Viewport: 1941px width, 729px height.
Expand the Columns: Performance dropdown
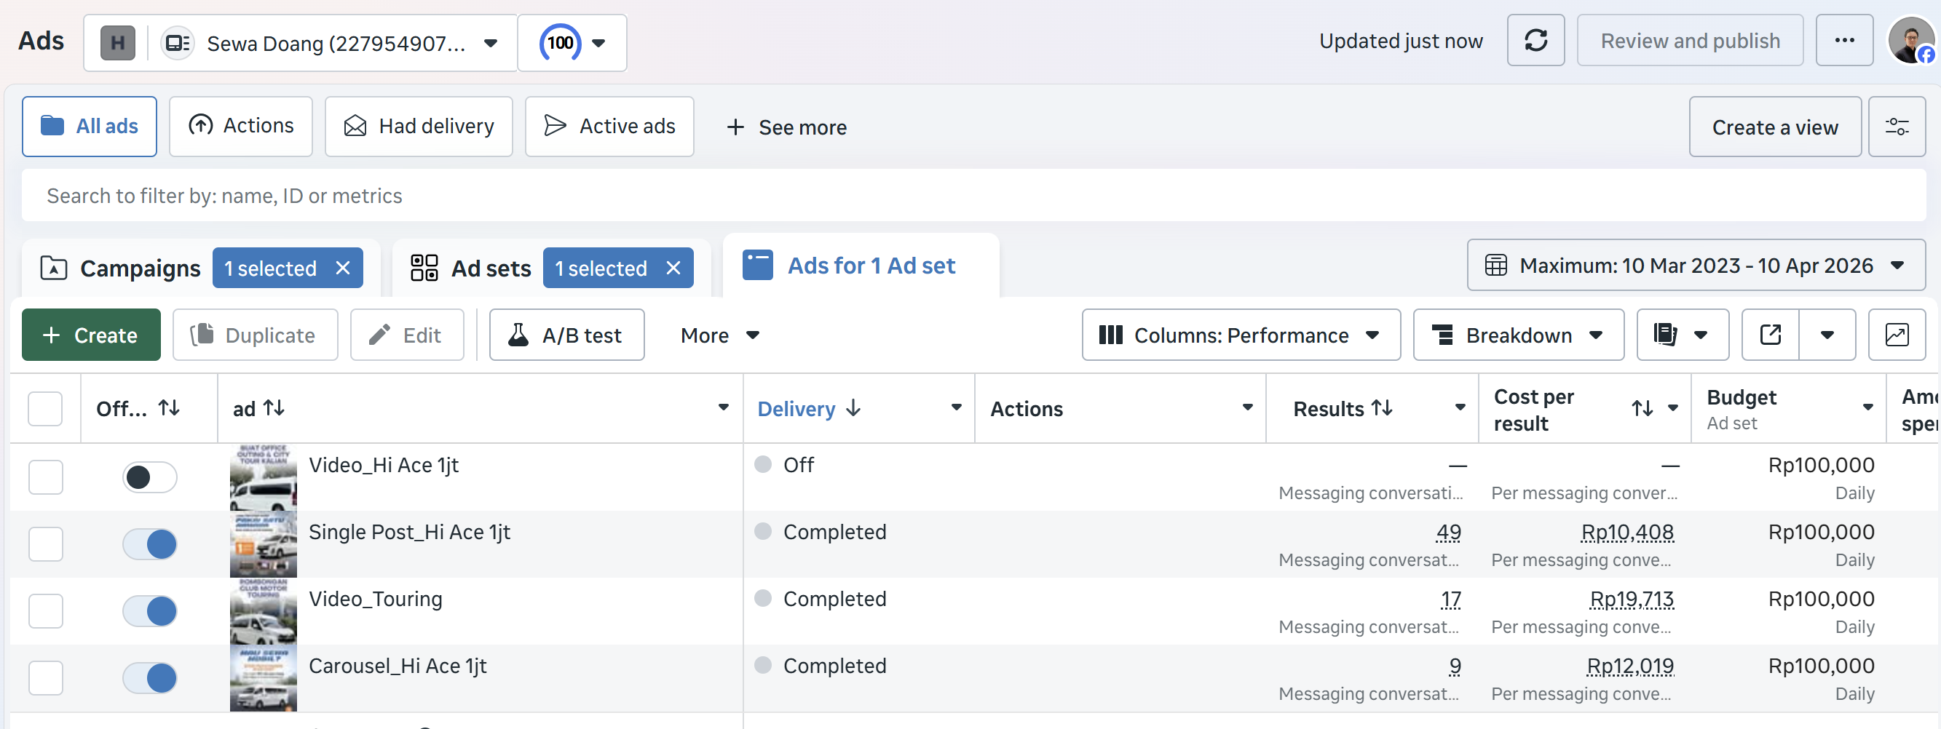point(1241,335)
